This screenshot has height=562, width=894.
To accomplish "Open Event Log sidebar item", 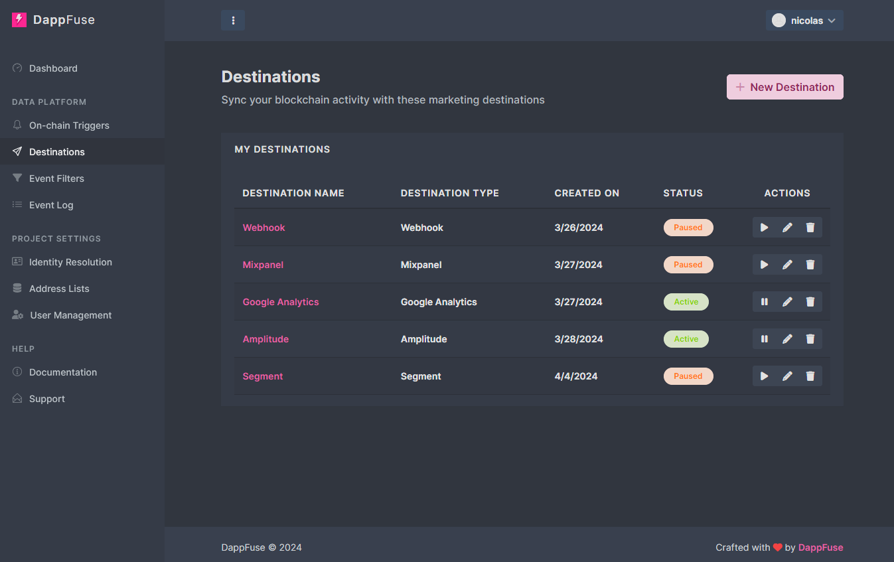I will pyautogui.click(x=82, y=205).
